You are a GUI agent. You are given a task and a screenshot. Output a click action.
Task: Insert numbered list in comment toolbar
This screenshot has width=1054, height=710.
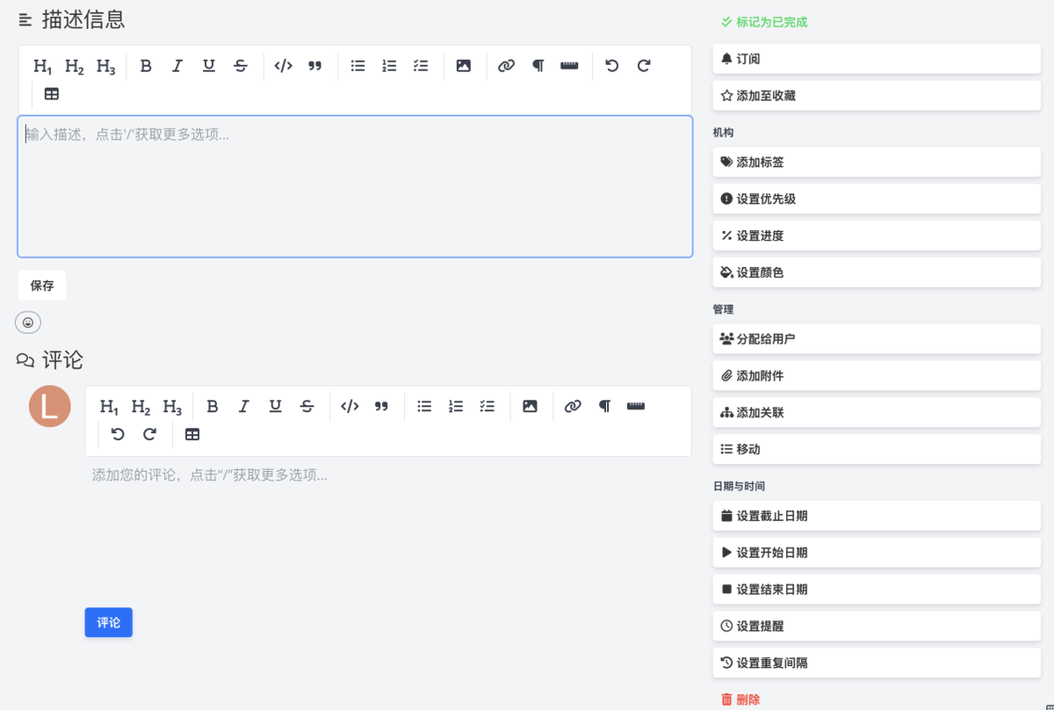pos(456,407)
